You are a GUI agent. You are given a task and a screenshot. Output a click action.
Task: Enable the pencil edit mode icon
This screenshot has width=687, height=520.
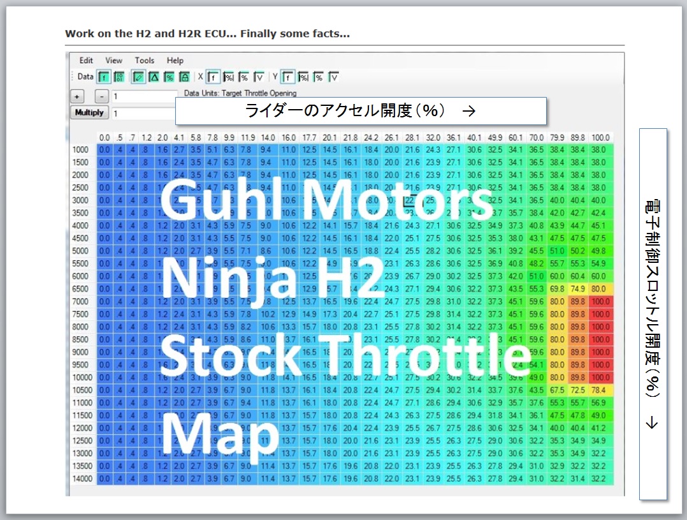tap(138, 77)
